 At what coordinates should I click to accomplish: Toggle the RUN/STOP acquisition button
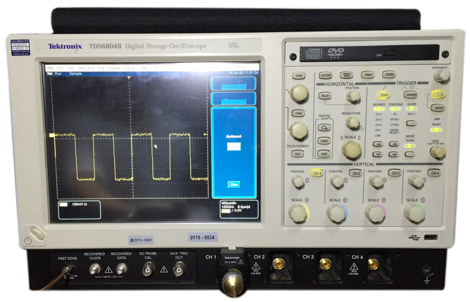tap(438, 94)
